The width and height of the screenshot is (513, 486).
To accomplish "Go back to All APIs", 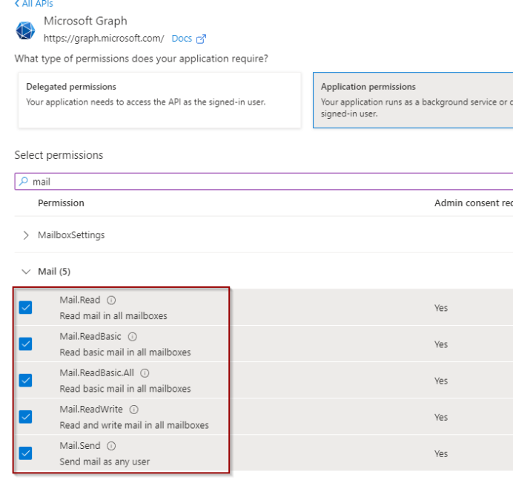I will [x=33, y=4].
